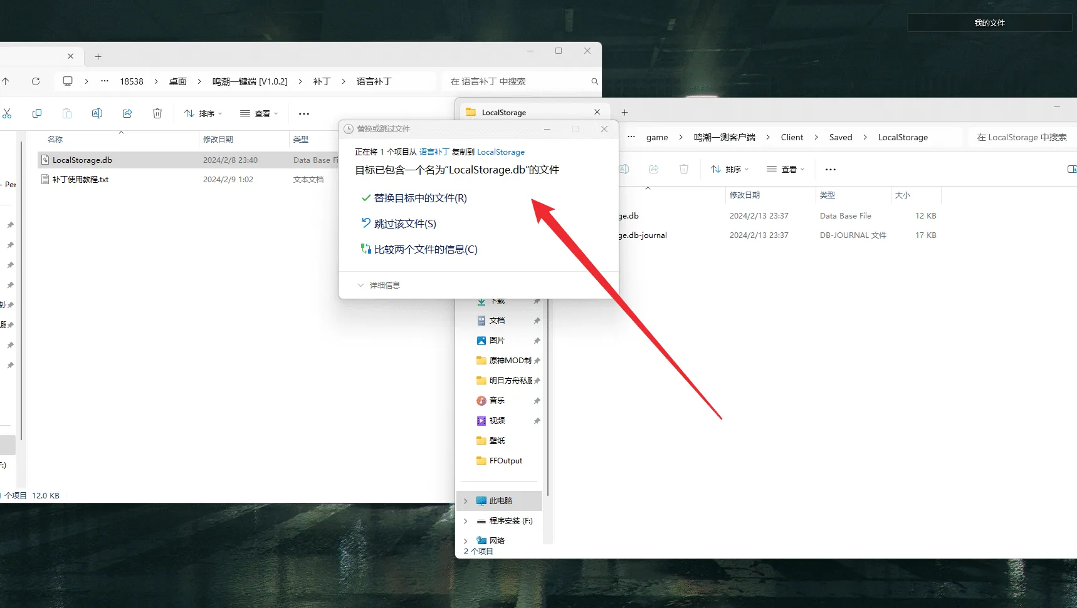Screen dimensions: 1077x608
Task: Choose Compare info for both files
Action: point(419,249)
